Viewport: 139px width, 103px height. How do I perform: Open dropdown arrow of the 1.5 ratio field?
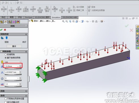coord(18,84)
